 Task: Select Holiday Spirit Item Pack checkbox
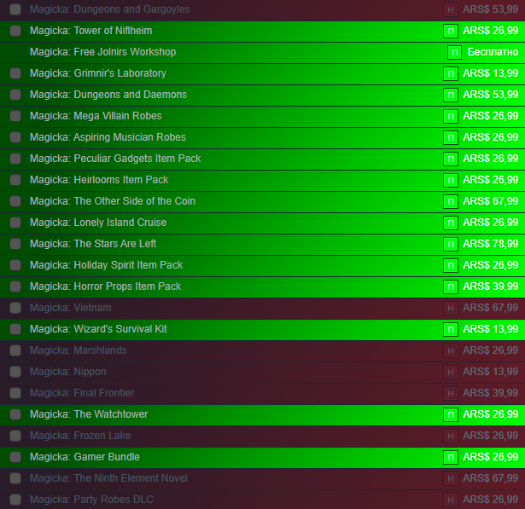[15, 265]
